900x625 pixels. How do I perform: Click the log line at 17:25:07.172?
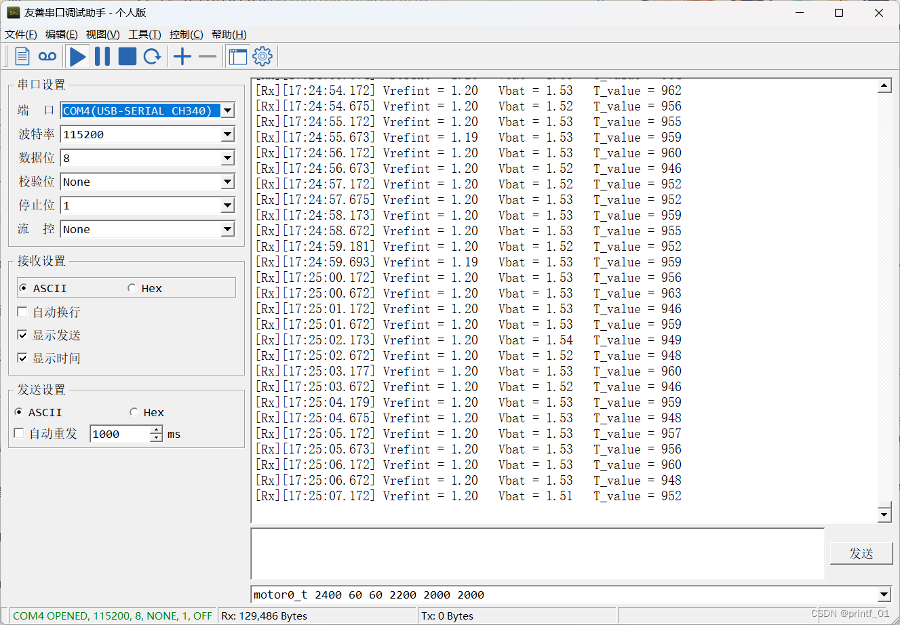pos(469,496)
